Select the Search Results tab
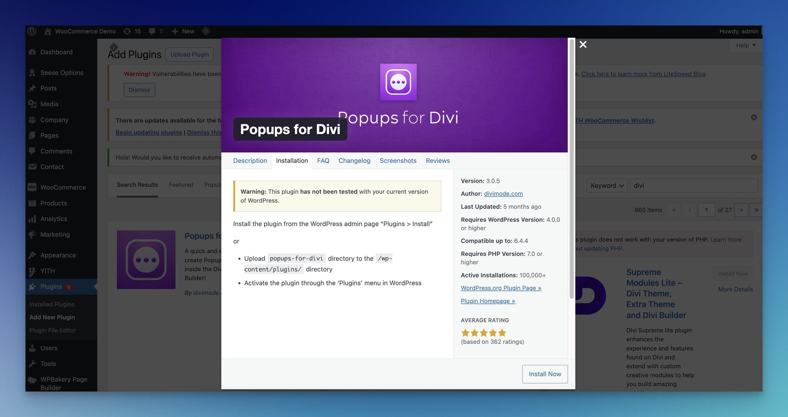 (137, 185)
